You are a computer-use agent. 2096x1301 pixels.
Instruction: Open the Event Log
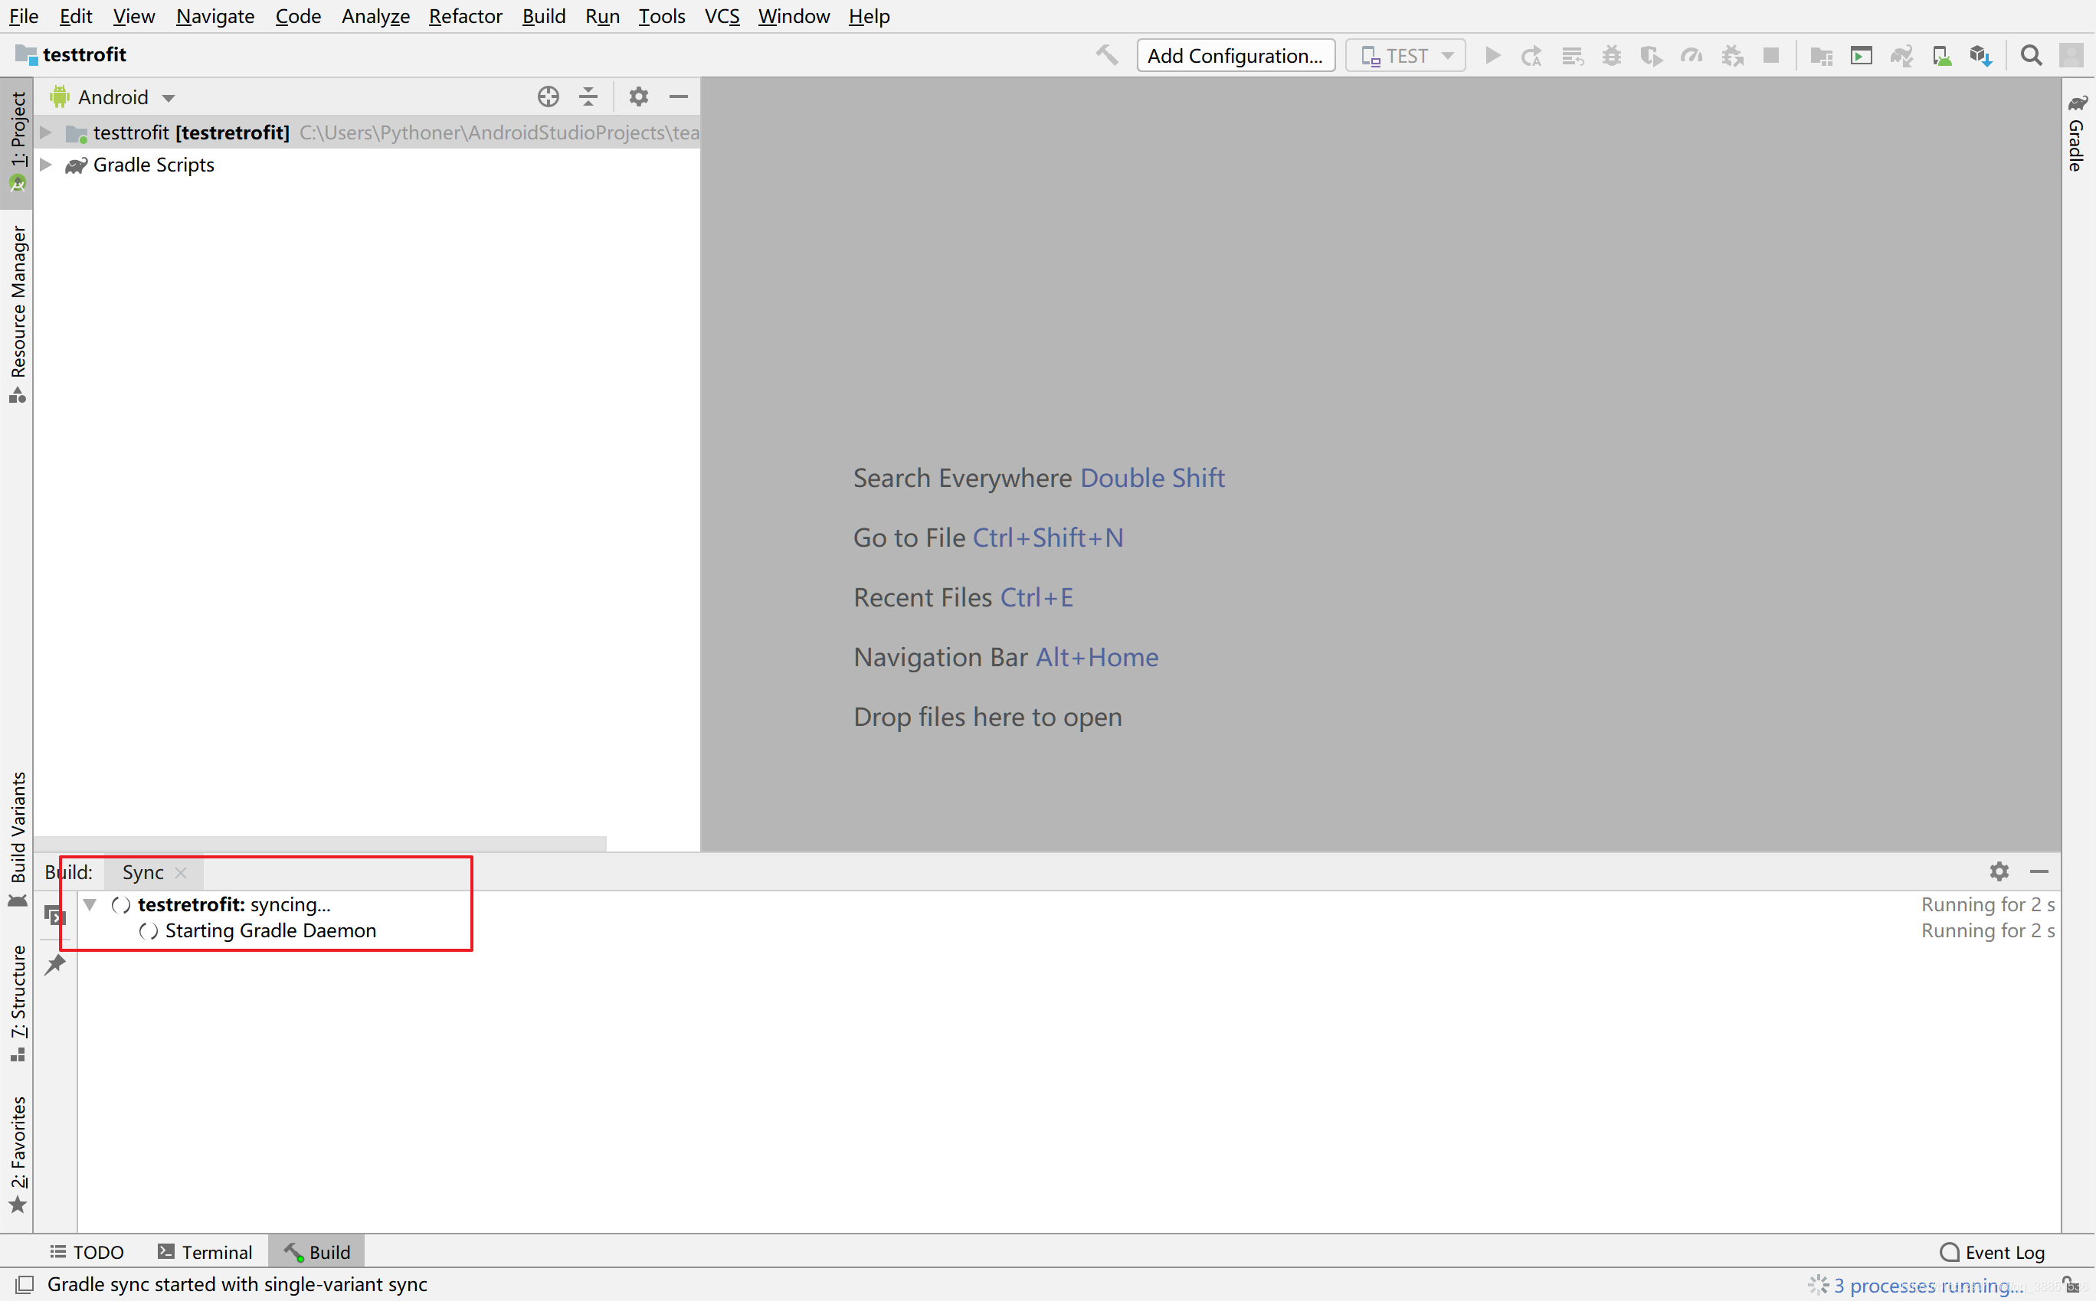click(1992, 1252)
